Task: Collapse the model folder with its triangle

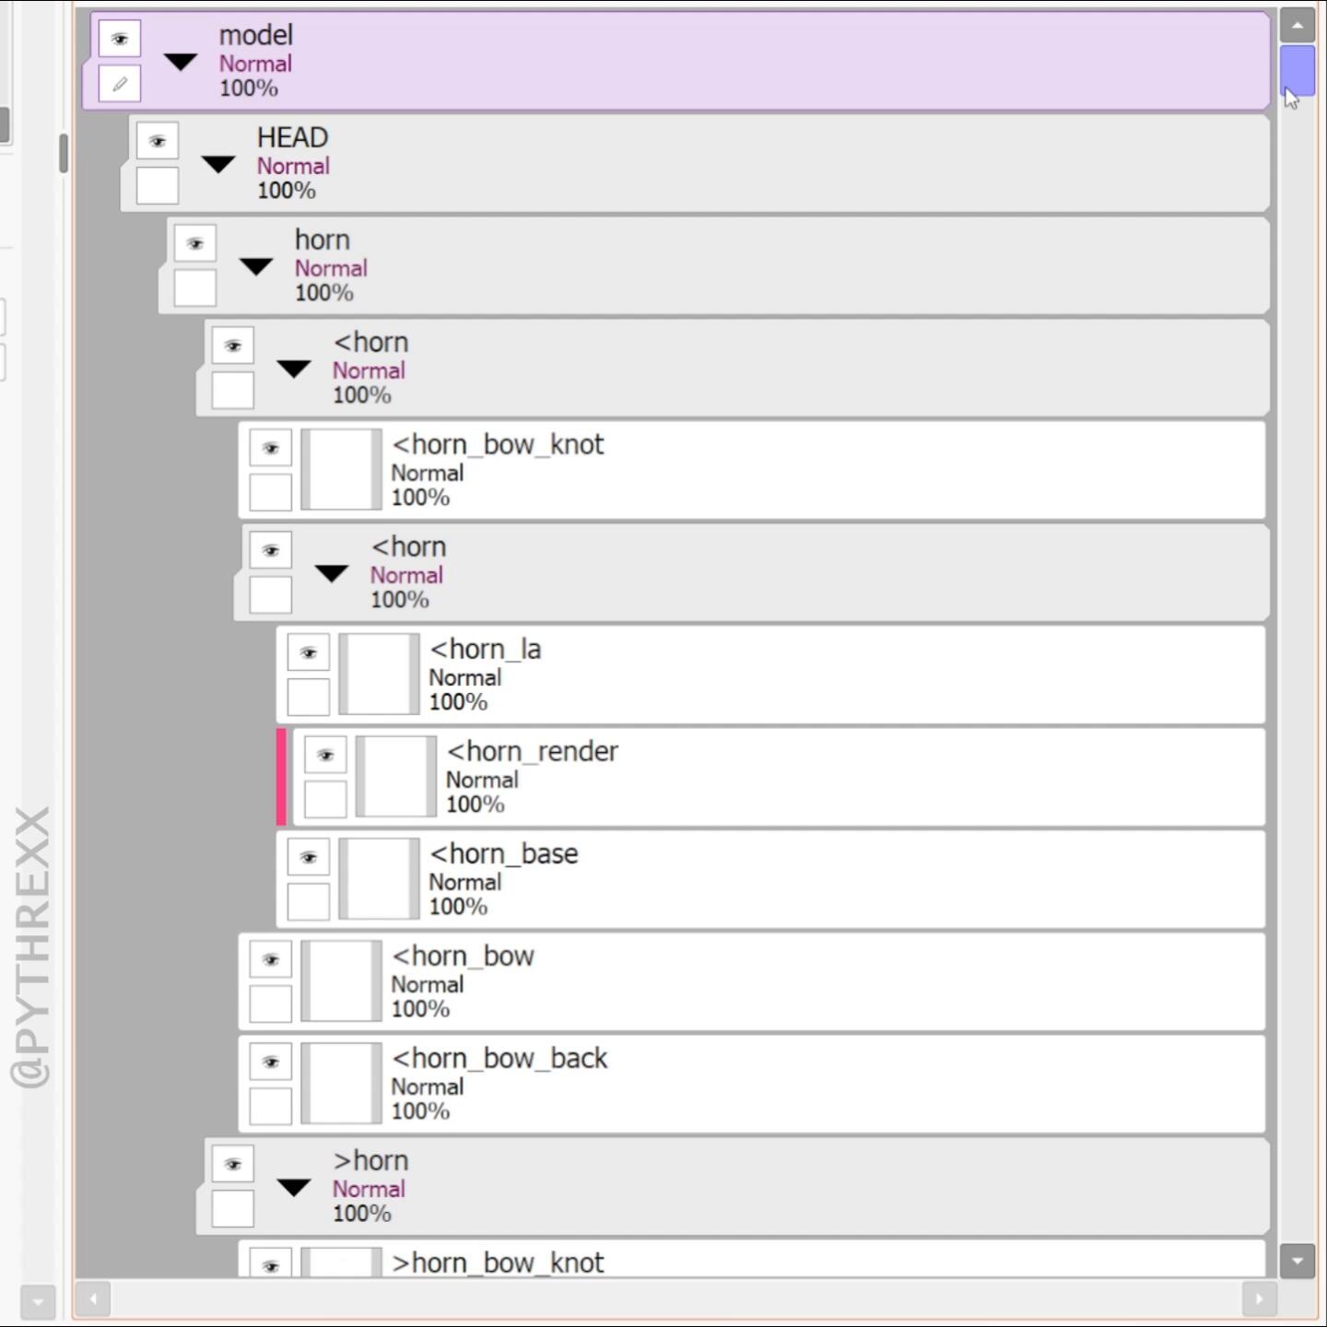Action: [181, 63]
